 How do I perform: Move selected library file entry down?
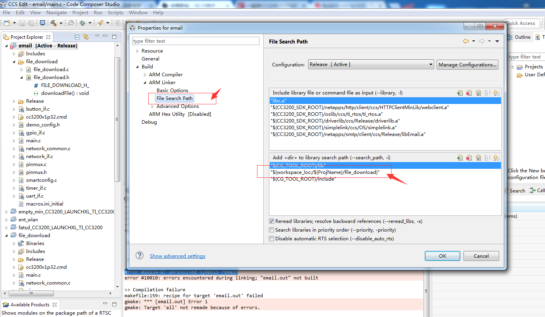(496, 93)
